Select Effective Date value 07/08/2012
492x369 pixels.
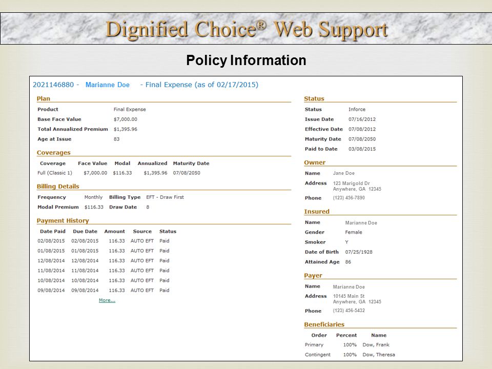pos(362,129)
